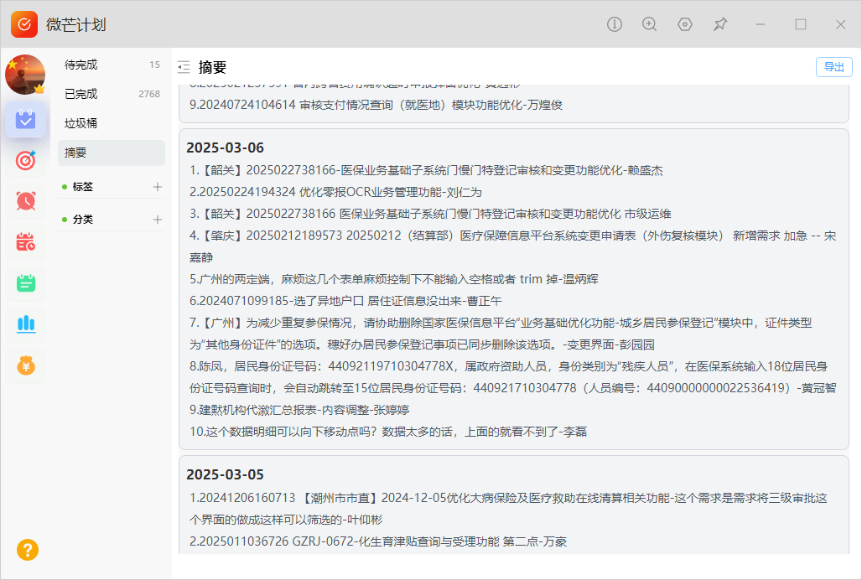The height and width of the screenshot is (580, 862).
Task: Select the 【广州】为减少重复参保情况 entry
Action: pyautogui.click(x=501, y=334)
